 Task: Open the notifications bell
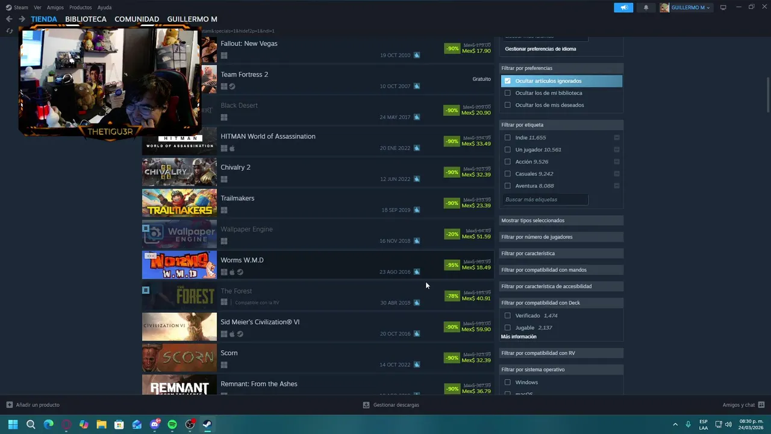pyautogui.click(x=646, y=7)
